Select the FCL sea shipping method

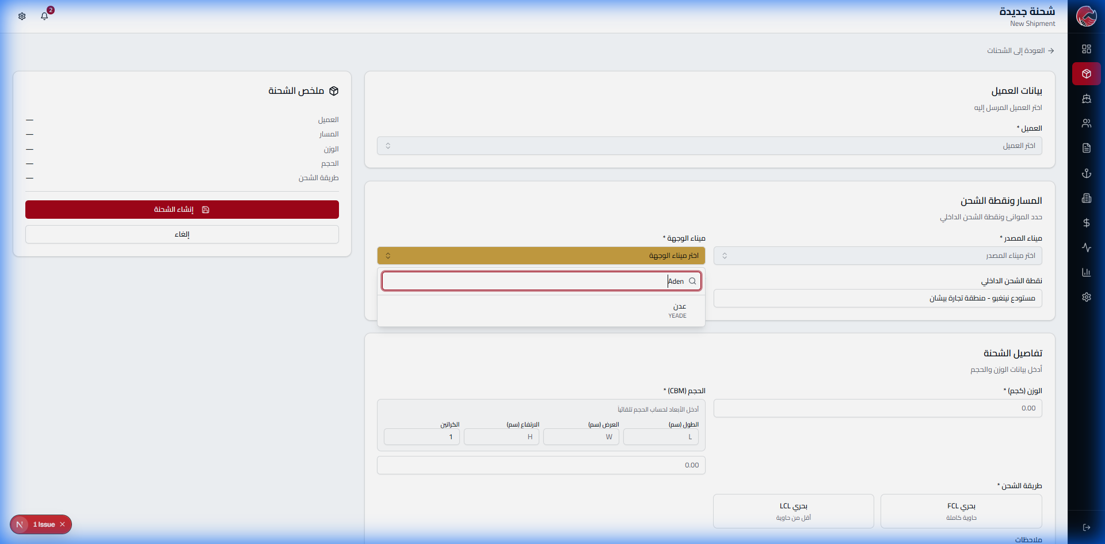coord(961,511)
